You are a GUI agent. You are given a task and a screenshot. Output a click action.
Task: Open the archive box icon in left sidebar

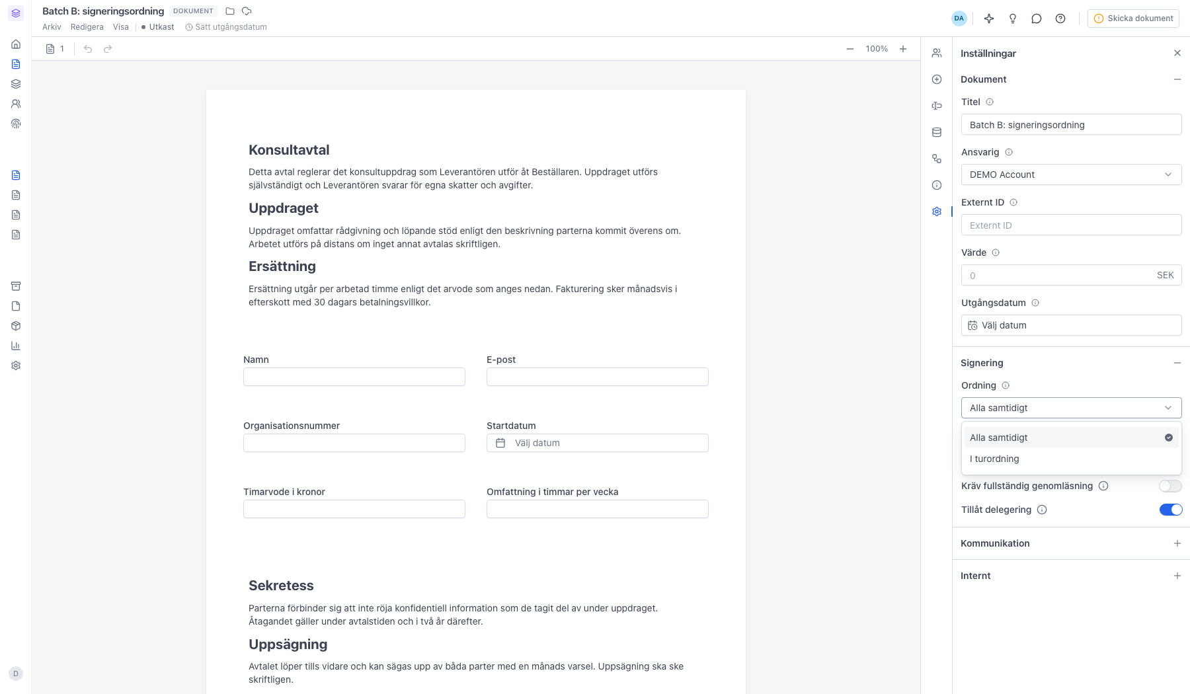16,286
